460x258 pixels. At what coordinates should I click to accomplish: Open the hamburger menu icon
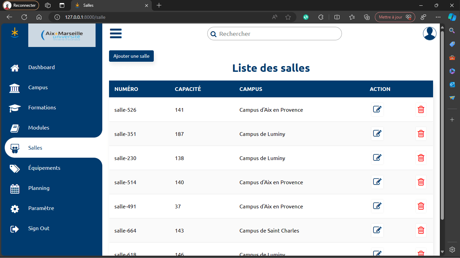[x=116, y=34]
